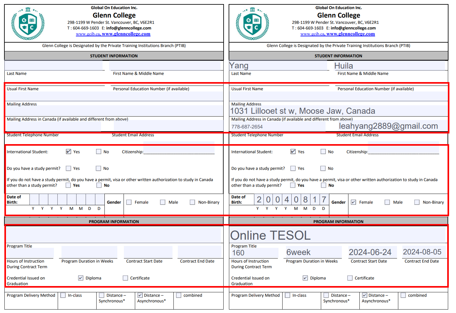Image resolution: width=456 pixels, height=313 pixels.
Task: Uncheck the Diploma box on the blank form
Action: coord(81,278)
